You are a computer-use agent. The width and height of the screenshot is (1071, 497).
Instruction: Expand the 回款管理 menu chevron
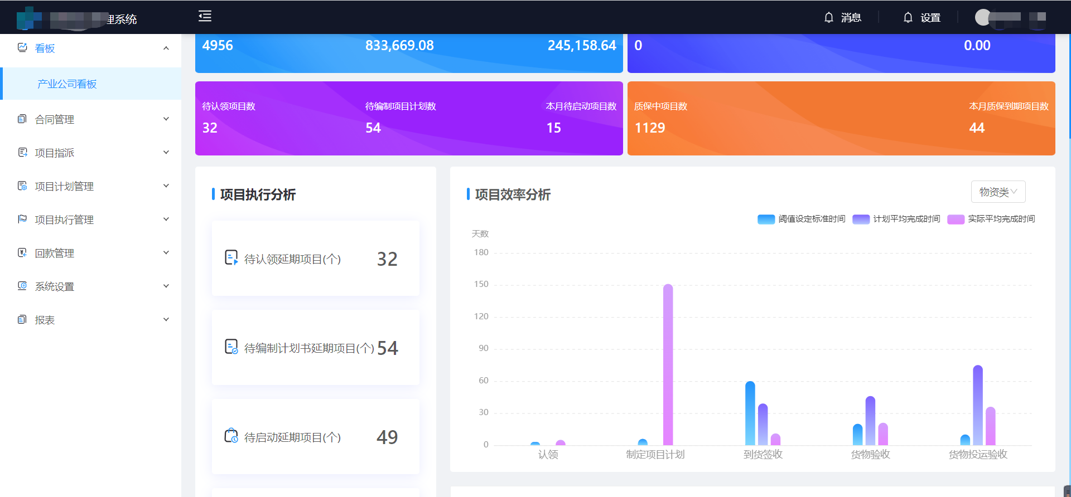166,252
